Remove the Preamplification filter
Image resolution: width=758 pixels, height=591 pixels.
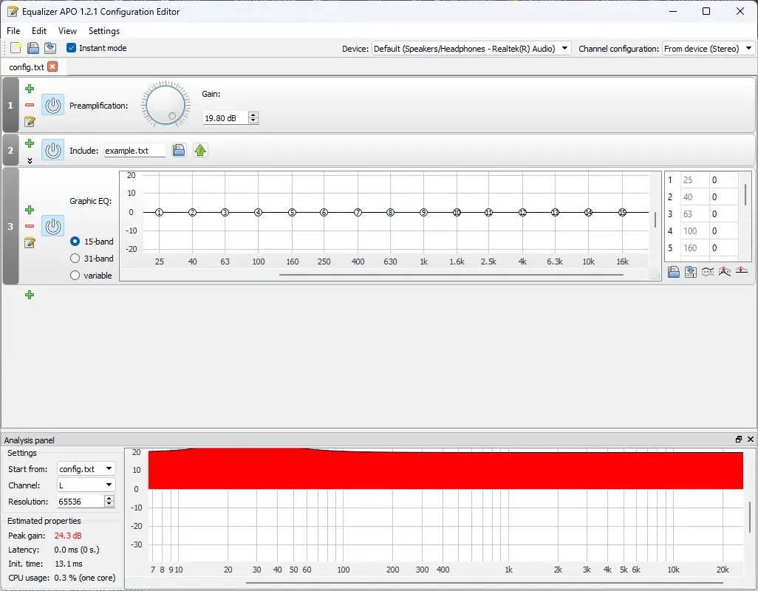click(x=29, y=105)
